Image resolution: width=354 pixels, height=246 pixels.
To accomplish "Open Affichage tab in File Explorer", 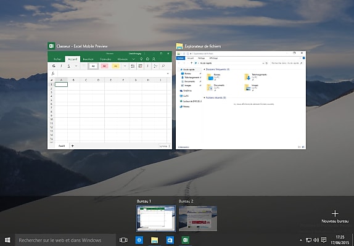I will pyautogui.click(x=213, y=58).
